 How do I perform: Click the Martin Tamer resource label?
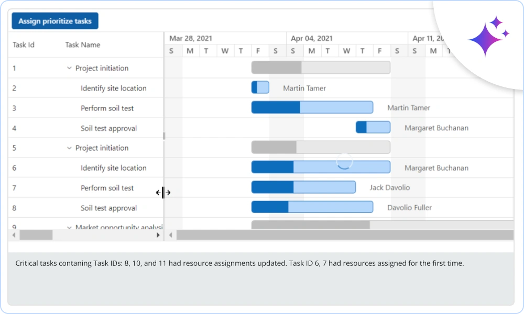(x=304, y=88)
